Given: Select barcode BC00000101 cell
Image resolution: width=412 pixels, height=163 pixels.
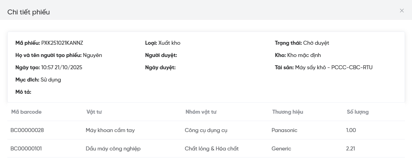Looking at the screenshot, I should pos(26,149).
